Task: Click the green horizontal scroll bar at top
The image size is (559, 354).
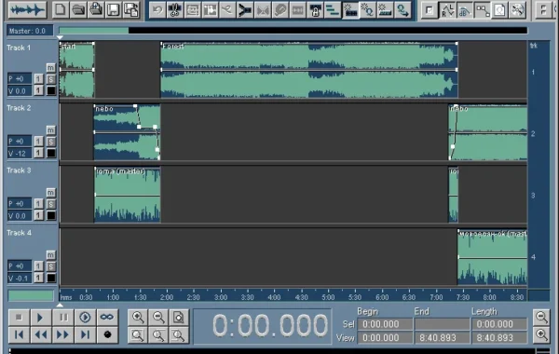Action: [94, 31]
